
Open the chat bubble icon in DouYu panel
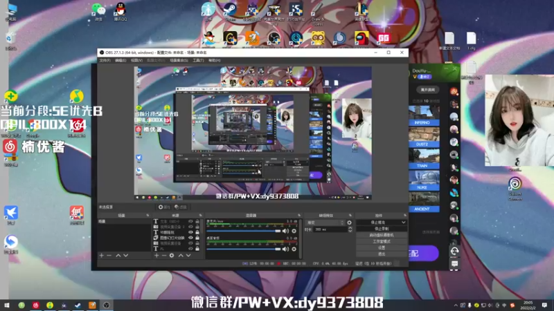[x=454, y=264]
